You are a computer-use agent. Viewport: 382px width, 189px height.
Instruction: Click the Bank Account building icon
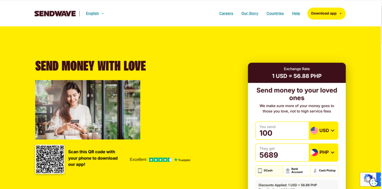click(288, 170)
